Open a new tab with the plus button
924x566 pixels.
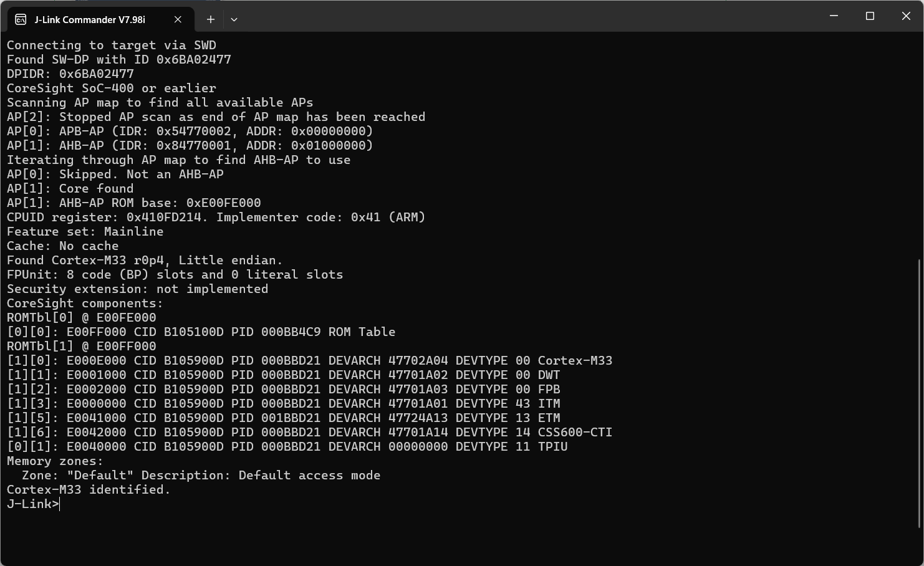(x=210, y=19)
